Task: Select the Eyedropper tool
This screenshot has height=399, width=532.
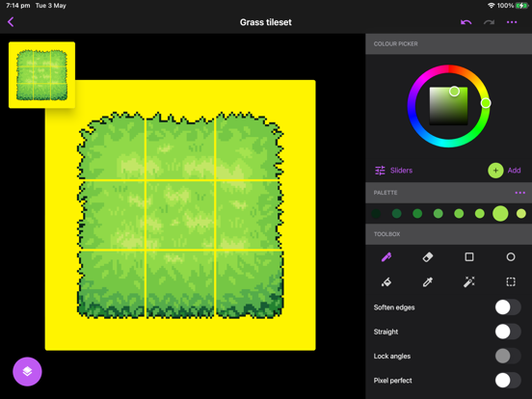Action: 428,282
